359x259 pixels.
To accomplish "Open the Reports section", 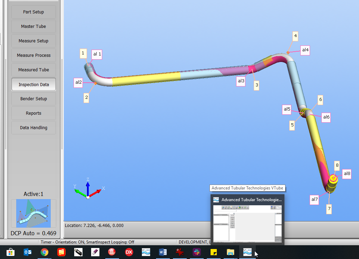I will (33, 113).
